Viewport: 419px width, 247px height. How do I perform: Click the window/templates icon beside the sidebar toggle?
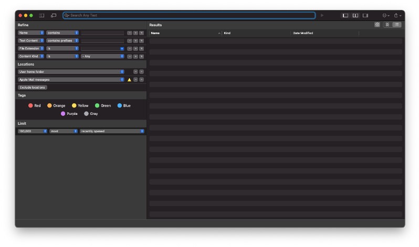click(54, 16)
